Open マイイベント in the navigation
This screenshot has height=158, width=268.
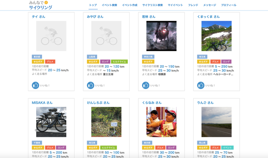(x=175, y=5)
